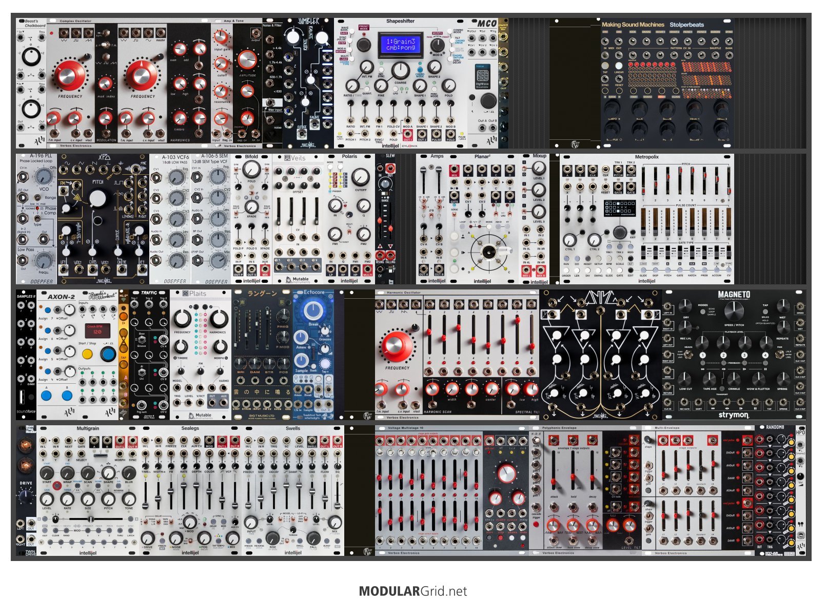Click the blue B button on AXON-2
The width and height of the screenshot is (827, 602).
67,395
